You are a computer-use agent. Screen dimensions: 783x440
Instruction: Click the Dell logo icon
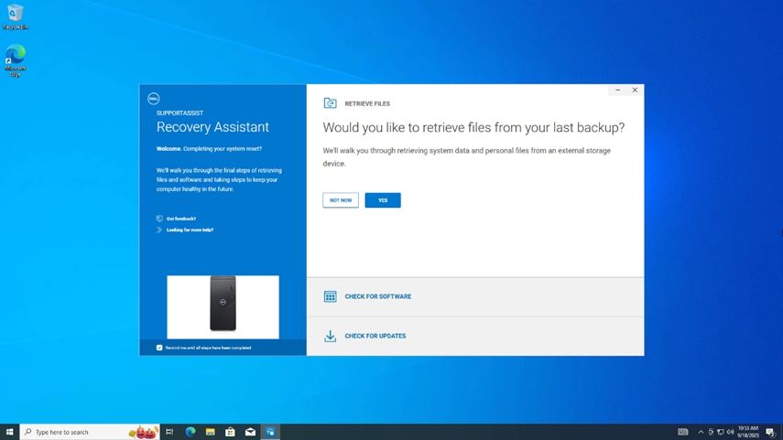(x=154, y=99)
